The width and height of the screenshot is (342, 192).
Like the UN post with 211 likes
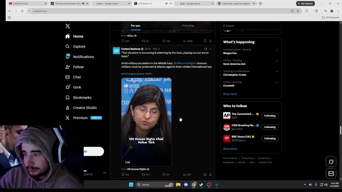[x=166, y=174]
